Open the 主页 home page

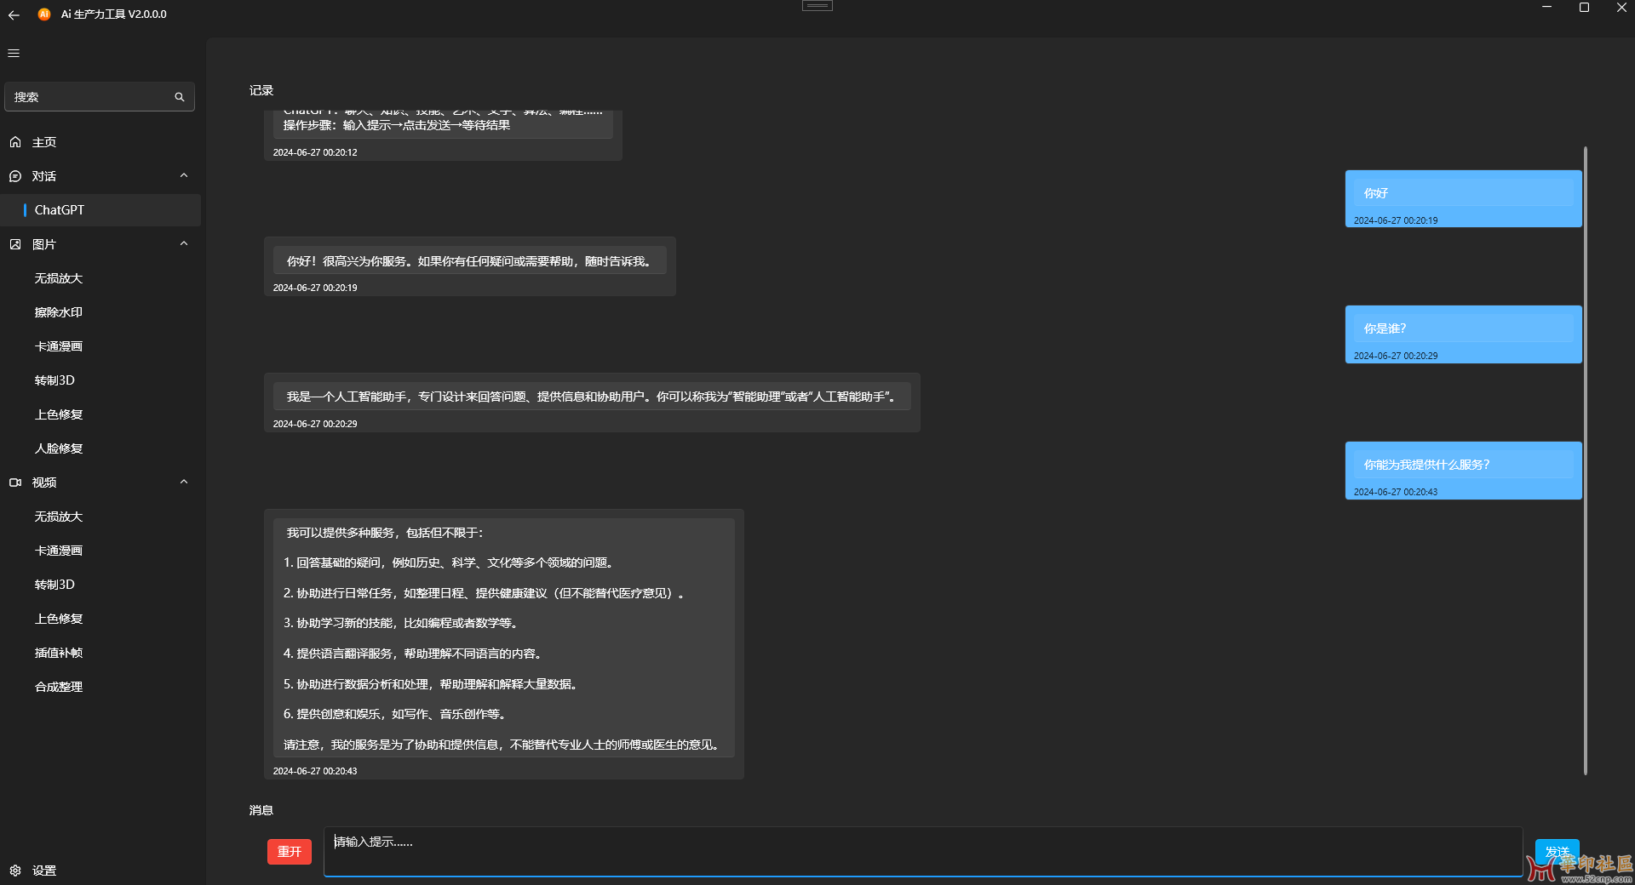coord(44,142)
